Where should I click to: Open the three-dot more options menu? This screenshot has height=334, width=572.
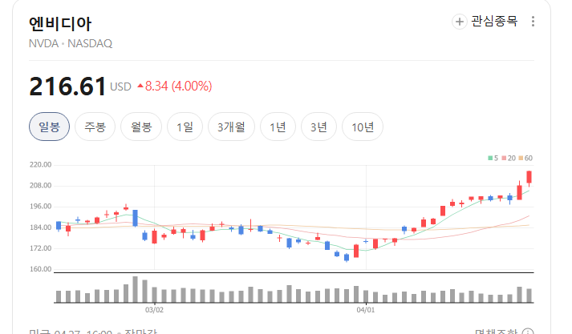click(533, 22)
